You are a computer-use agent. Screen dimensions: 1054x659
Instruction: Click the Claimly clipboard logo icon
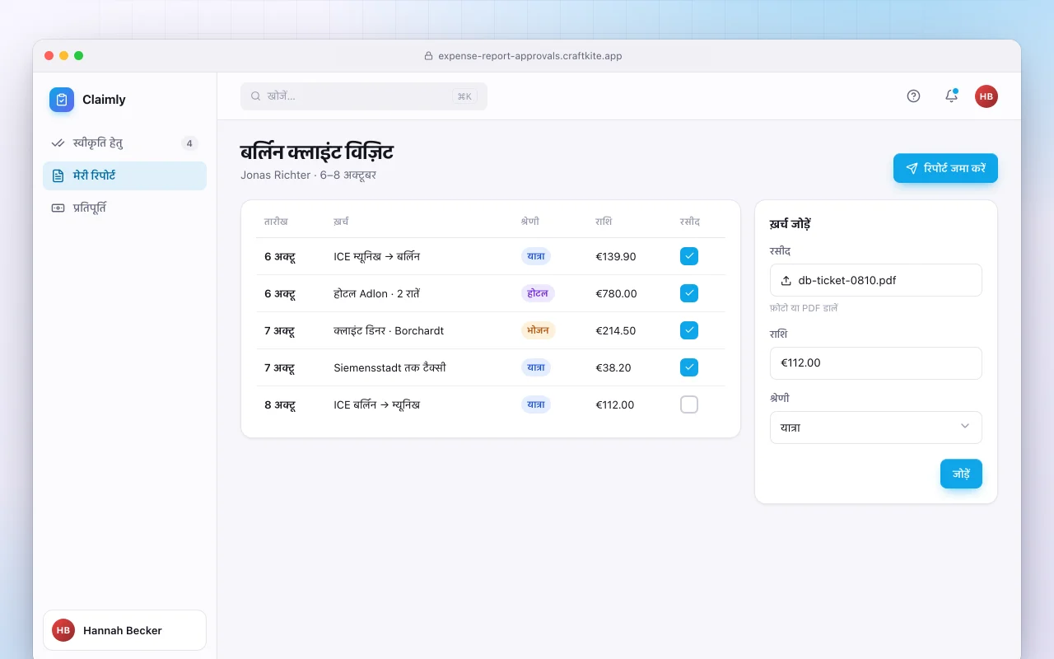coord(62,100)
